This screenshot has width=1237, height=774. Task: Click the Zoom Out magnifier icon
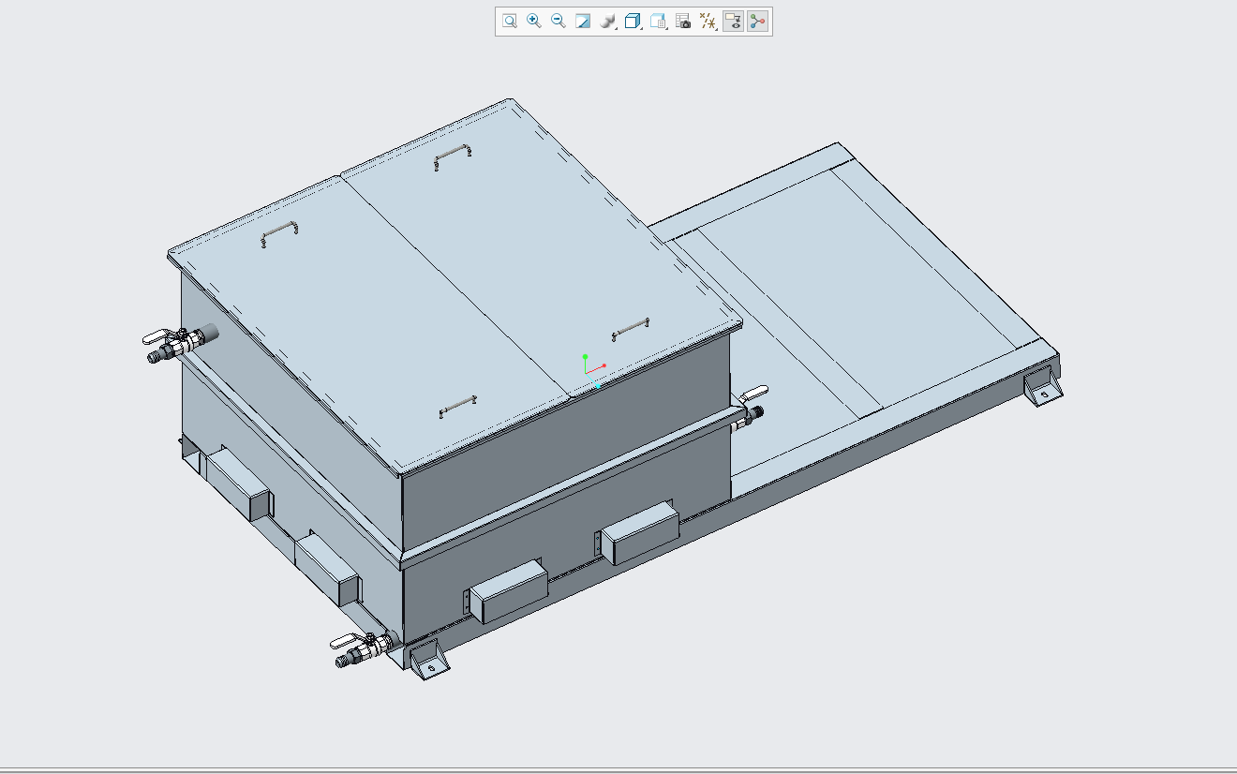click(x=559, y=21)
